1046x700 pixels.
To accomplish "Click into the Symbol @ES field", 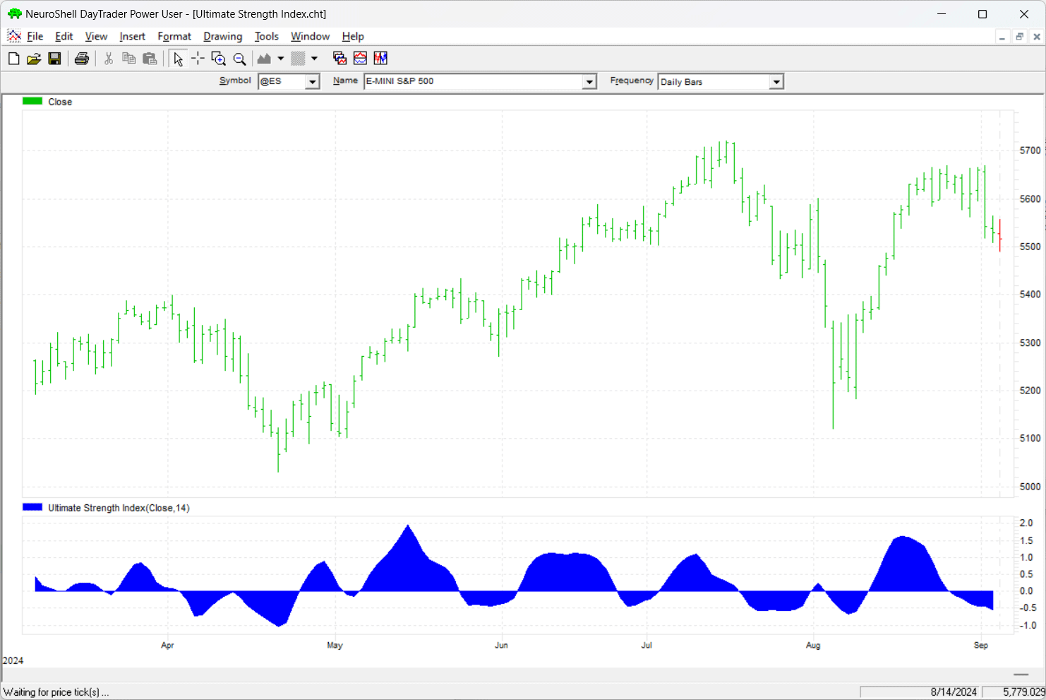I will tap(282, 82).
